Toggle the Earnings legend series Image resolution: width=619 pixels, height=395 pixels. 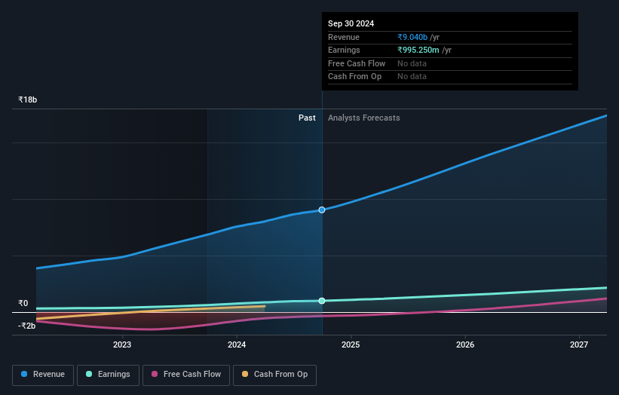pos(108,375)
